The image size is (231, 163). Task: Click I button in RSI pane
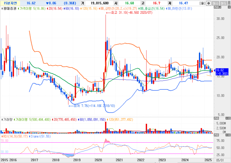click(x=217, y=135)
